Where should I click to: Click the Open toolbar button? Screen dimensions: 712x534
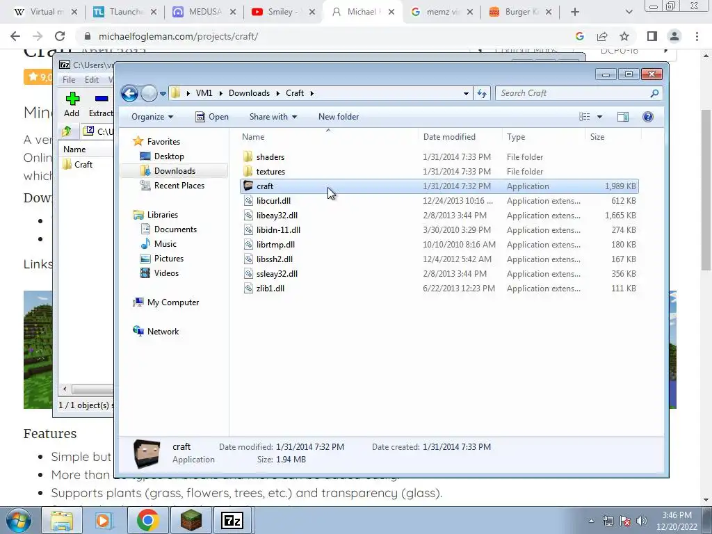(x=211, y=117)
